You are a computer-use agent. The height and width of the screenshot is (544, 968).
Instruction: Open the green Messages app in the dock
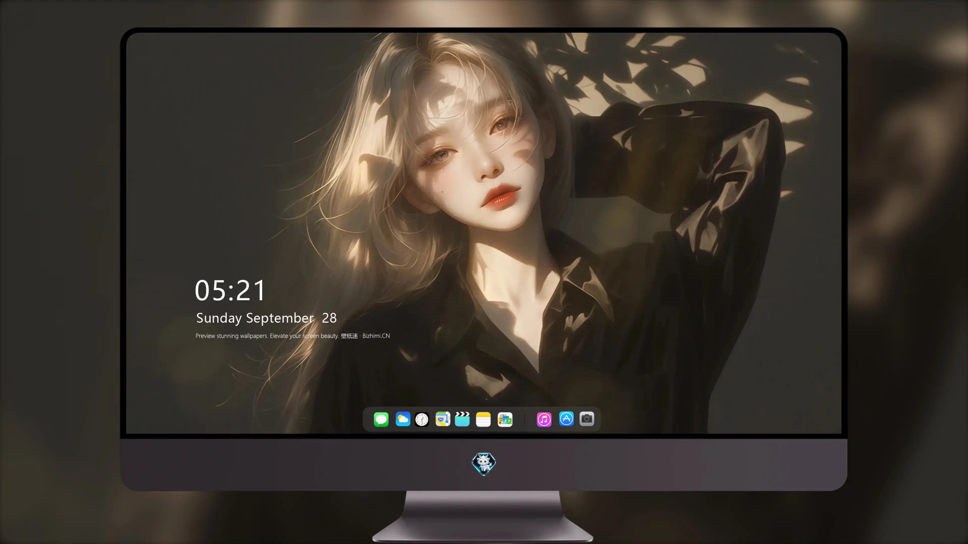[x=381, y=419]
